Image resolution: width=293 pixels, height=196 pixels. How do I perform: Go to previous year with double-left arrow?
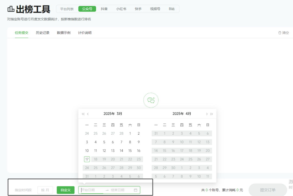(83, 114)
